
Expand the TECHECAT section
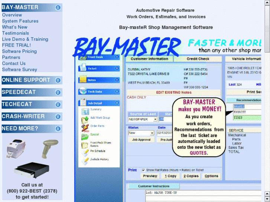[58, 105]
